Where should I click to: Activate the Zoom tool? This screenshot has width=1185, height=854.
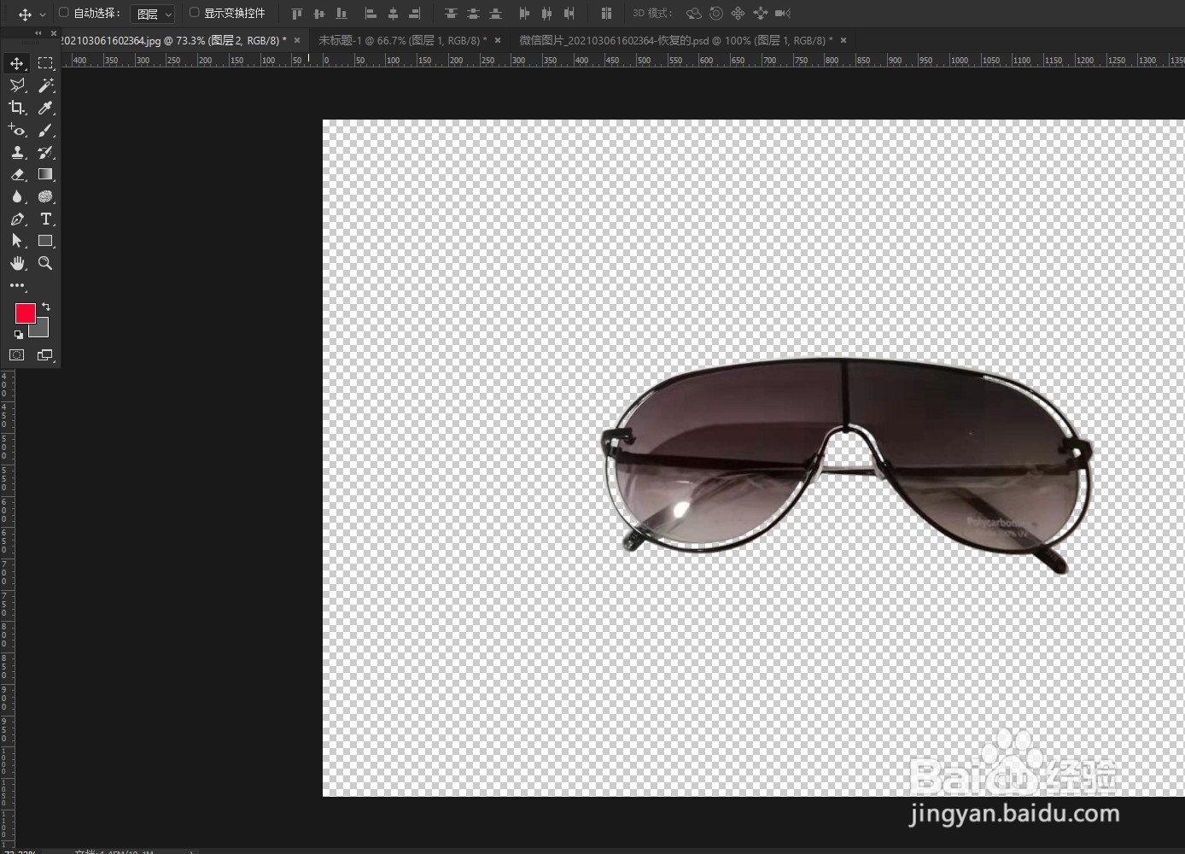(45, 263)
